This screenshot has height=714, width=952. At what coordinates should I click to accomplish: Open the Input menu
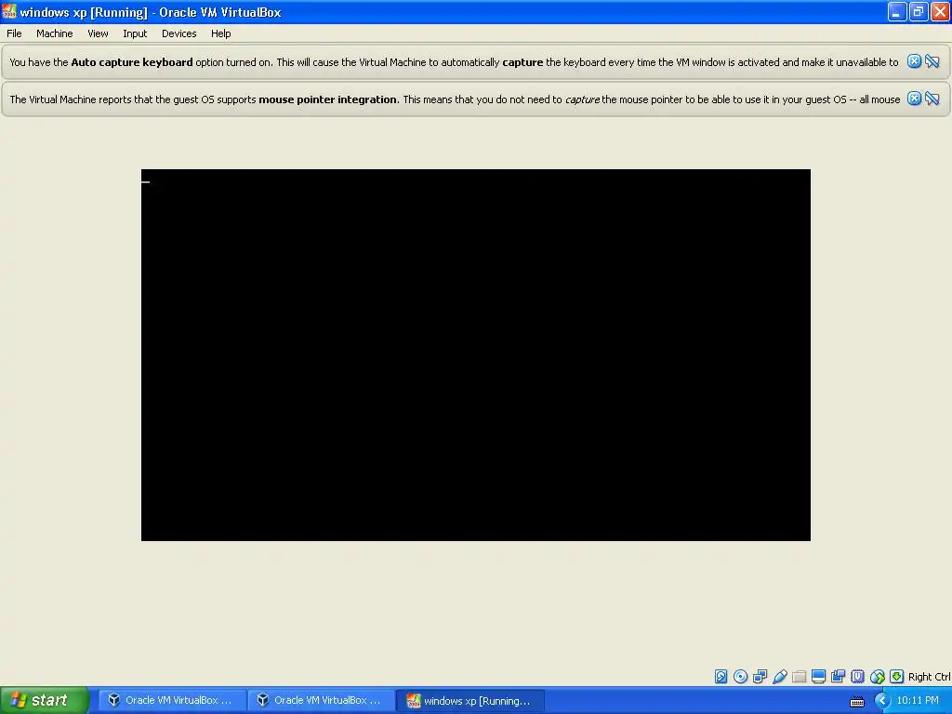coord(135,33)
